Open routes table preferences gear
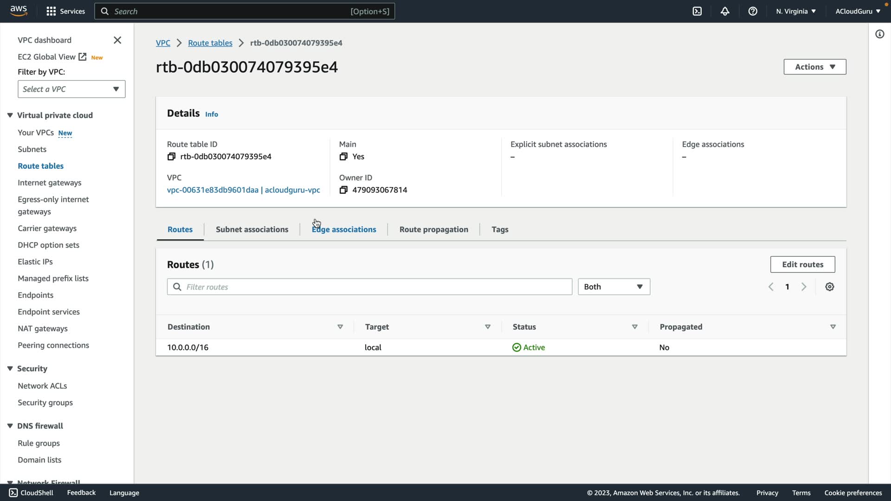Viewport: 891px width, 501px height. 830,287
